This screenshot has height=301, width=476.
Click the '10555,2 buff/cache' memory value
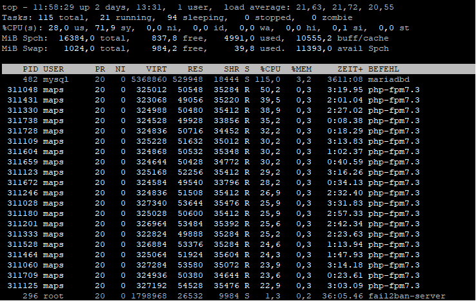[x=342, y=38]
